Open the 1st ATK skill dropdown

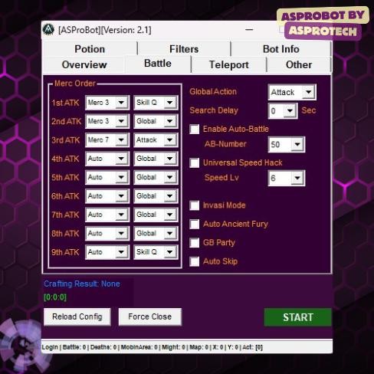[156, 103]
